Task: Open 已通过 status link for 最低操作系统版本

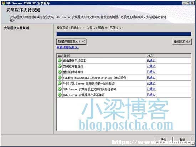Action: tap(151, 60)
